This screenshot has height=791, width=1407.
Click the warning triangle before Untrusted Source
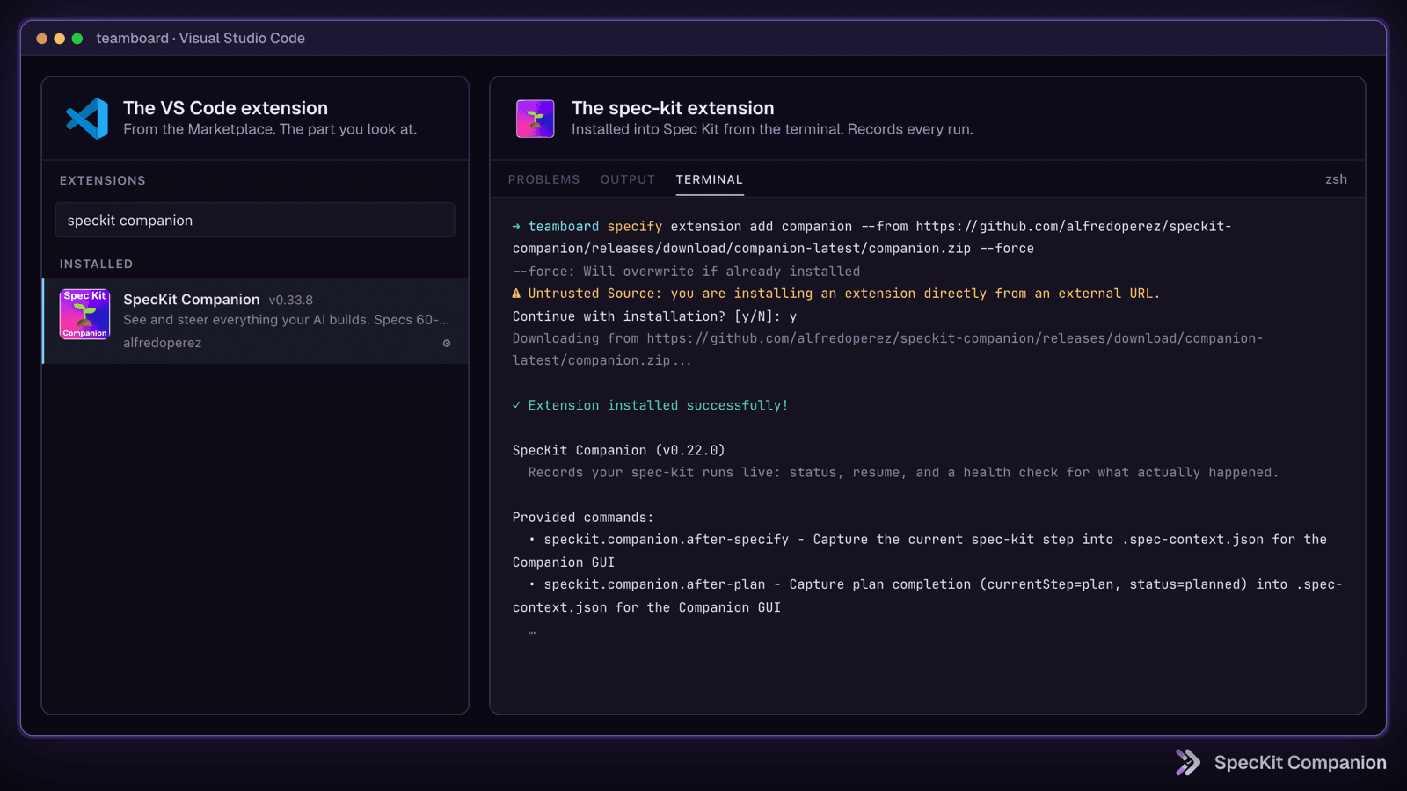pyautogui.click(x=516, y=294)
